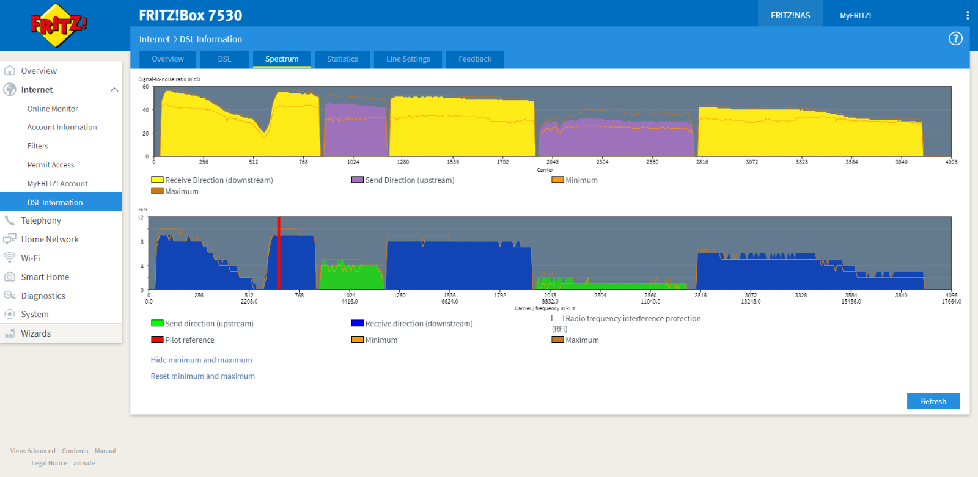
Task: Open the Line Settings tab
Action: point(408,59)
